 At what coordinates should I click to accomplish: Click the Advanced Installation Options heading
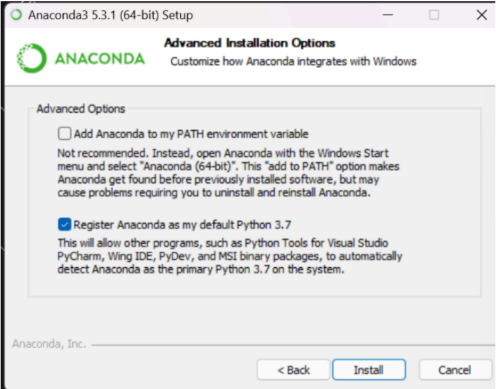click(x=250, y=43)
